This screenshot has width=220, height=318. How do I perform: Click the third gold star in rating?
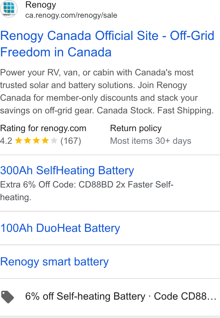36,140
